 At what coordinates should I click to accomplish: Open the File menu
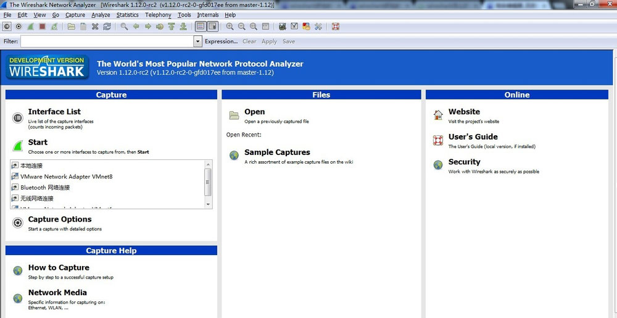point(7,15)
